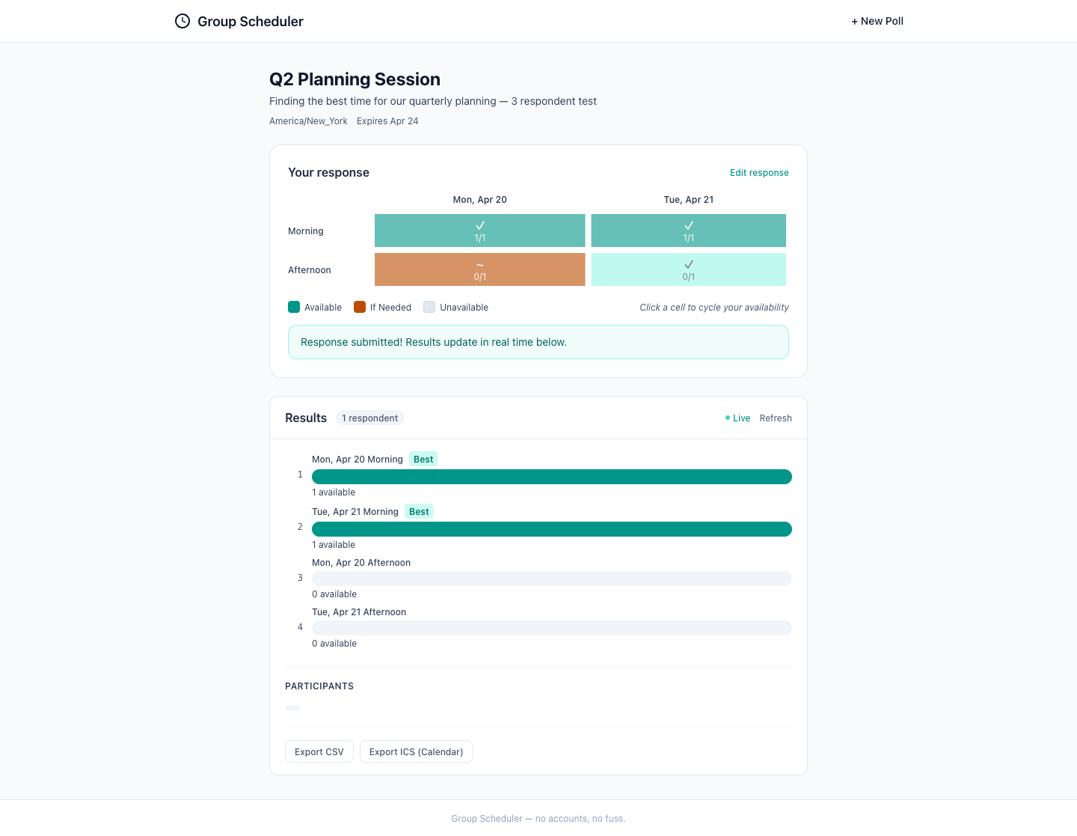The height and width of the screenshot is (836, 1077).
Task: Toggle Tue, Apr 21 Morning availability cell
Action: pos(688,231)
